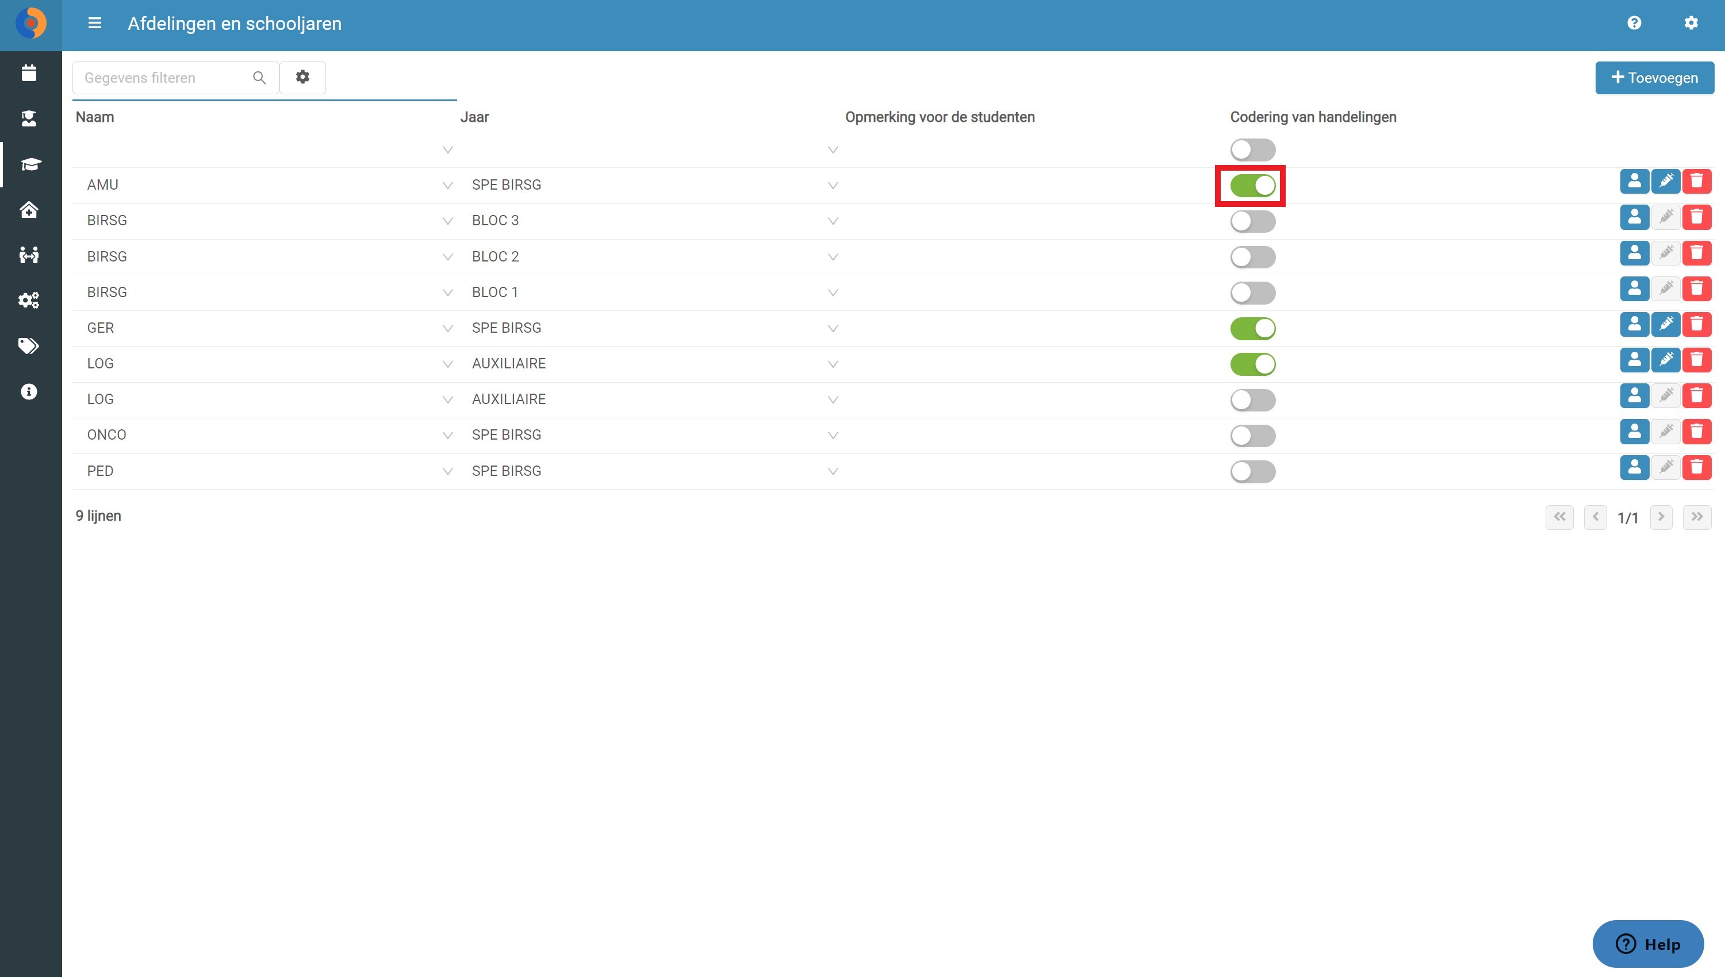
Task: Open the Jaar dropdown showing BLOC 3
Action: [833, 221]
